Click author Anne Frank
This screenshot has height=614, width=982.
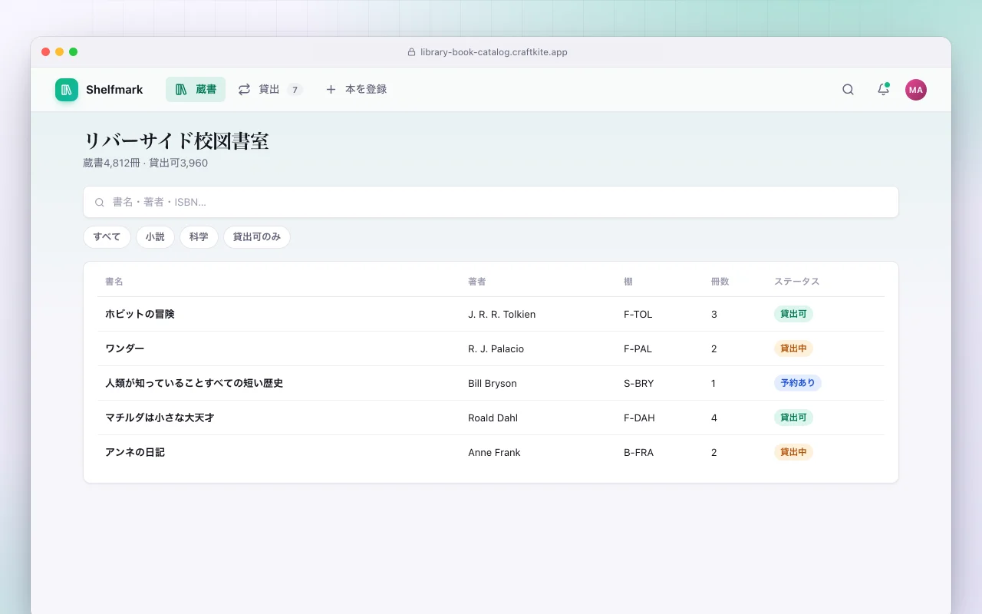point(494,453)
